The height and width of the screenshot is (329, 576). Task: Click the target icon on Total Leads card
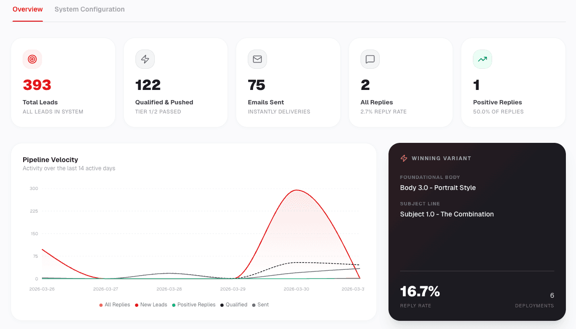(32, 59)
